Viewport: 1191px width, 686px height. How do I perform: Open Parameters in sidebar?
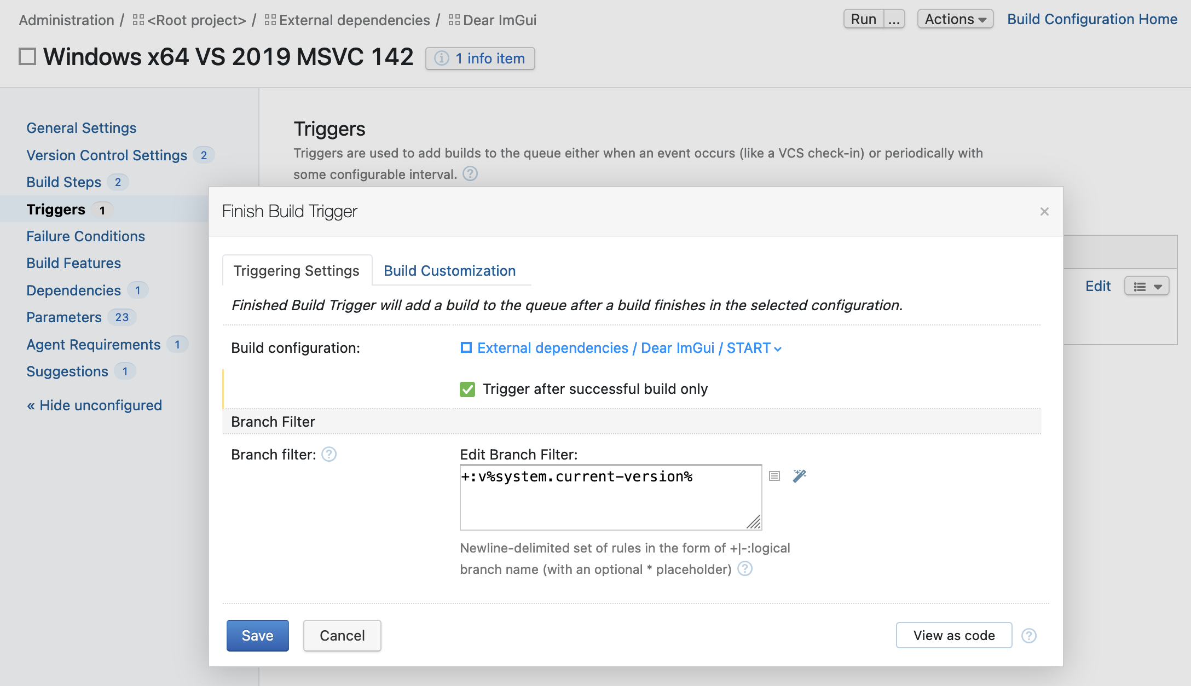point(64,317)
